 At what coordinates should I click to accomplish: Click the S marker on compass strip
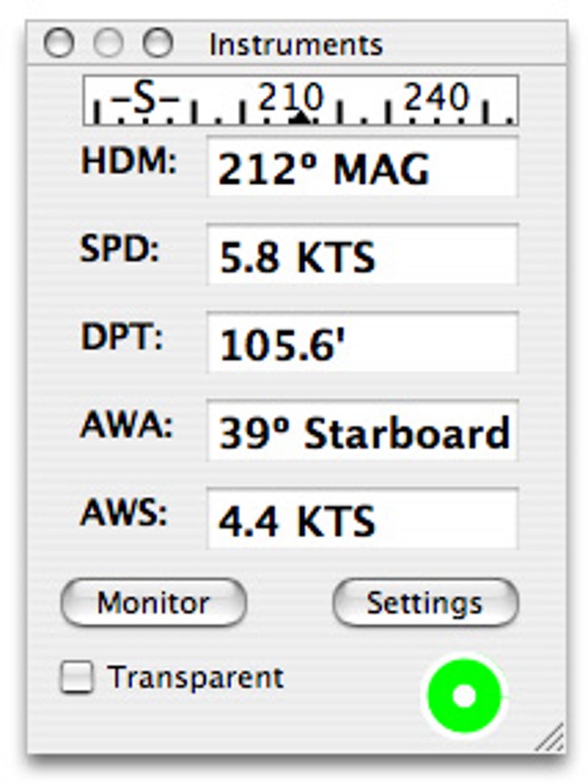[x=145, y=97]
